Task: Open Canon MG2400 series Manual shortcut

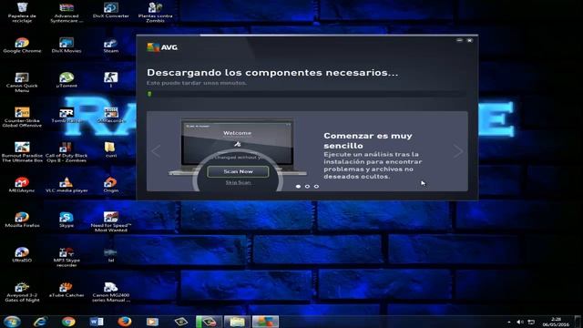Action: (x=111, y=292)
